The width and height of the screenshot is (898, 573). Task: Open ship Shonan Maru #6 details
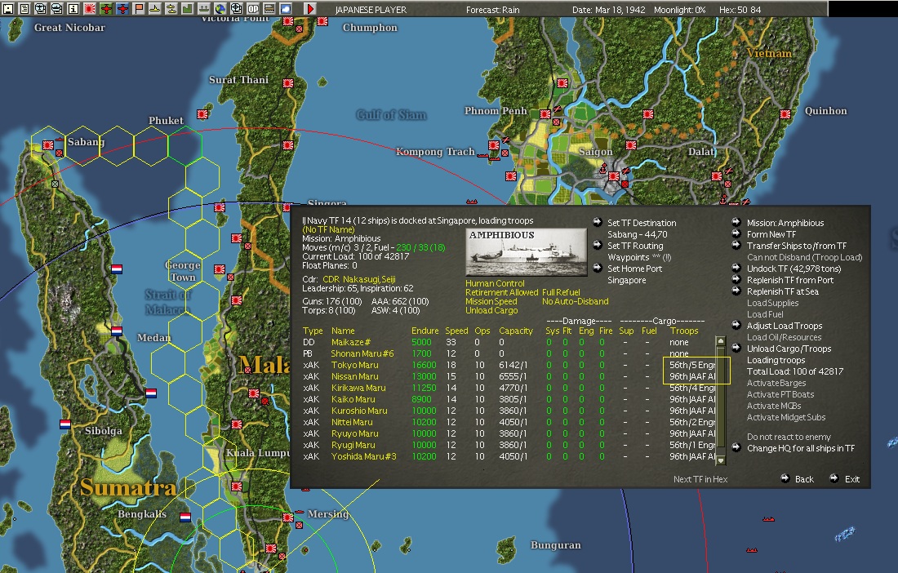(362, 353)
